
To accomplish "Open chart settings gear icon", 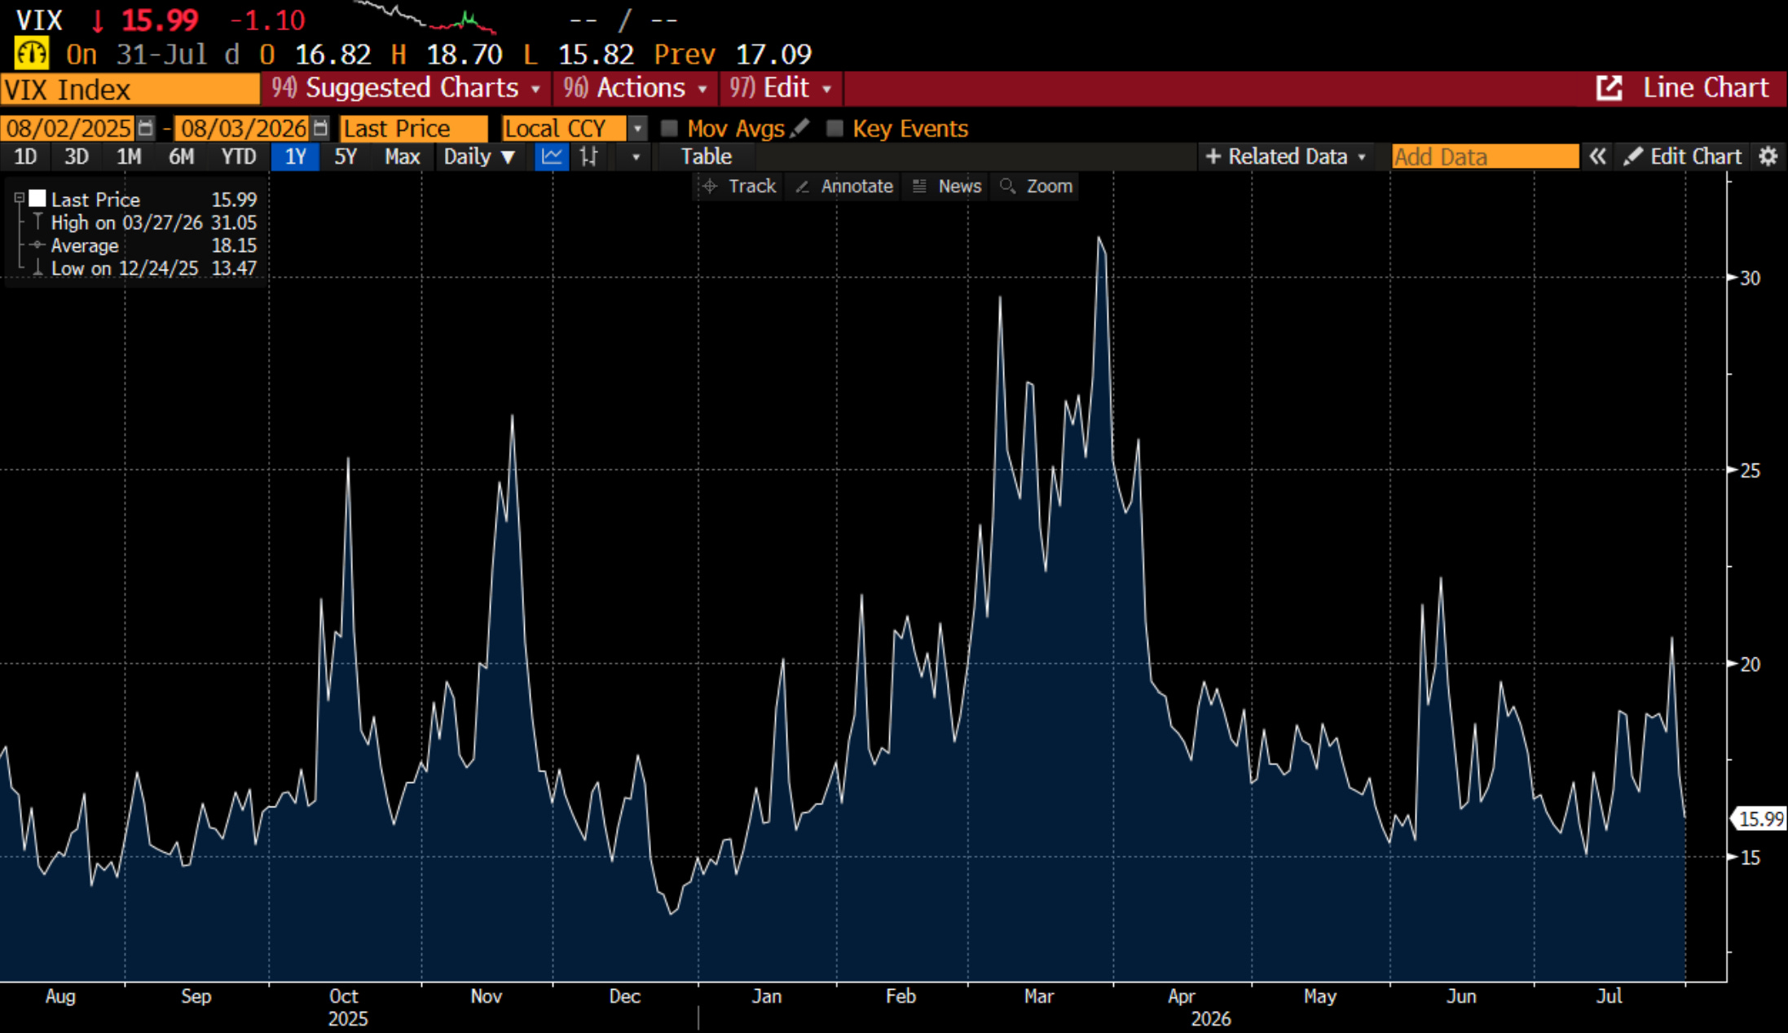I will coord(1768,156).
